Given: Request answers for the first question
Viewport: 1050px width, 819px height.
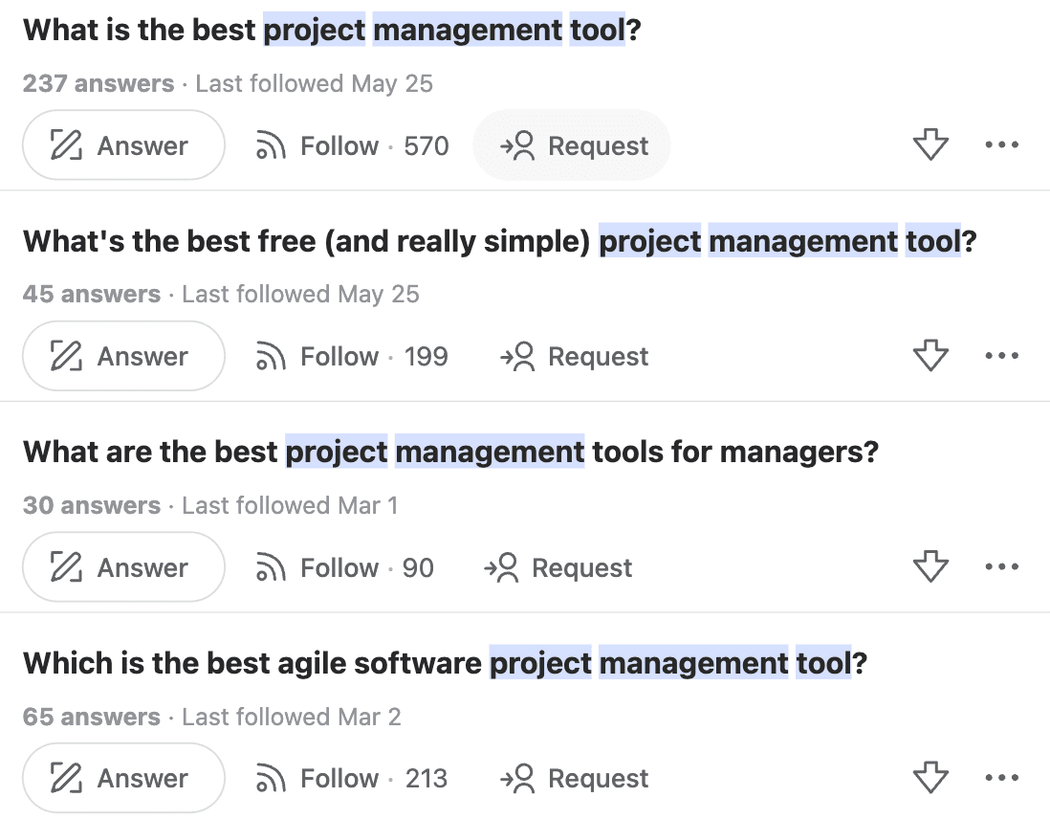Looking at the screenshot, I should (x=573, y=145).
